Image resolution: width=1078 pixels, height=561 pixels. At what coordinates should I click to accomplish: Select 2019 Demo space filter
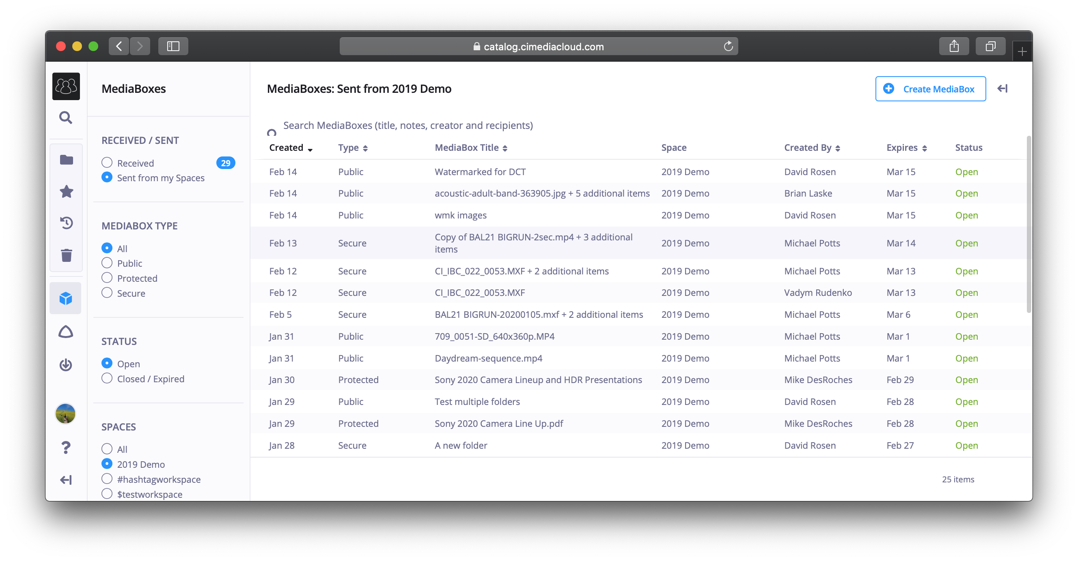coord(107,464)
